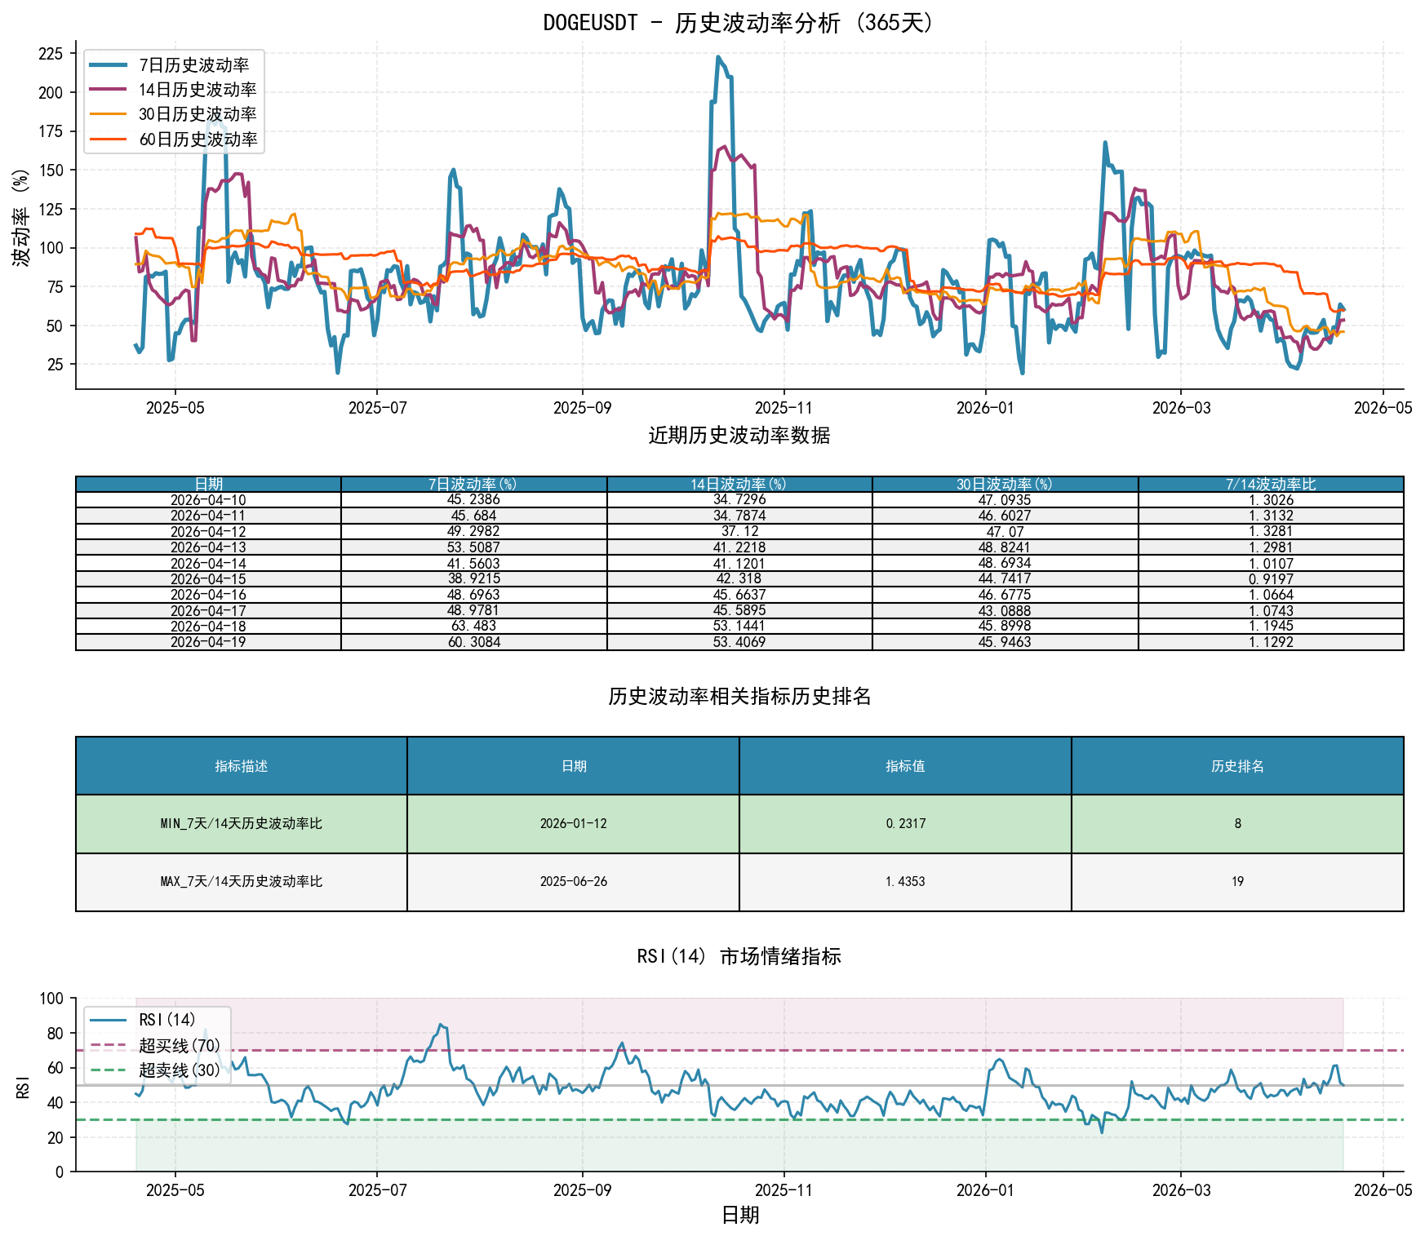Select the MAX_7天/14天历史波动率比 row
Screen dimensions: 1425x1236
point(739,882)
